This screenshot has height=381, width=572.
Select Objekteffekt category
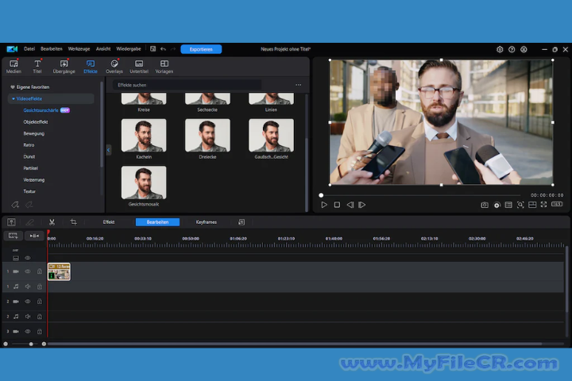click(x=36, y=121)
